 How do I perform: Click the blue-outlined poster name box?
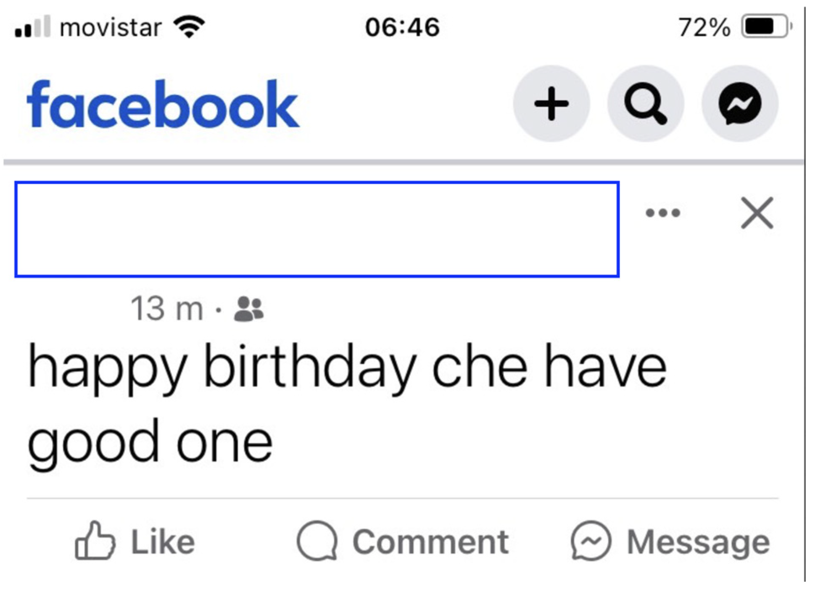pos(317,229)
